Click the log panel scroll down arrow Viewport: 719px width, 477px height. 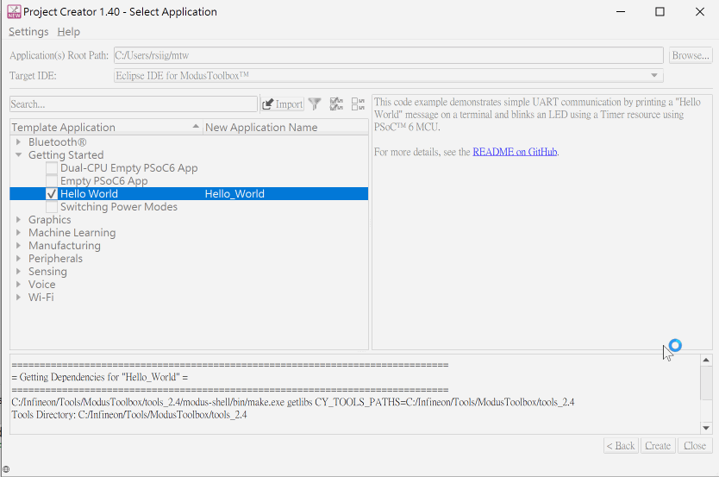[x=706, y=428]
